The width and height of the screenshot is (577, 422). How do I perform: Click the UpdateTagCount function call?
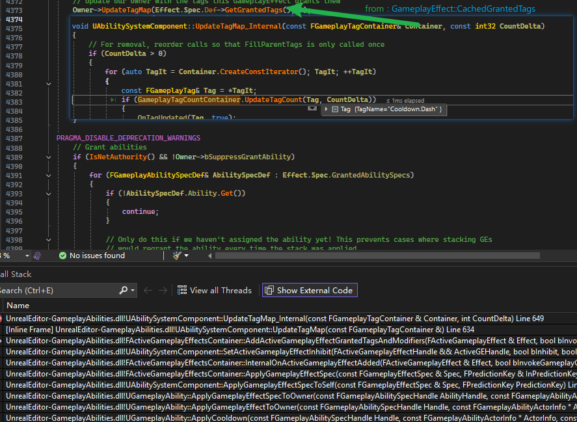273,99
